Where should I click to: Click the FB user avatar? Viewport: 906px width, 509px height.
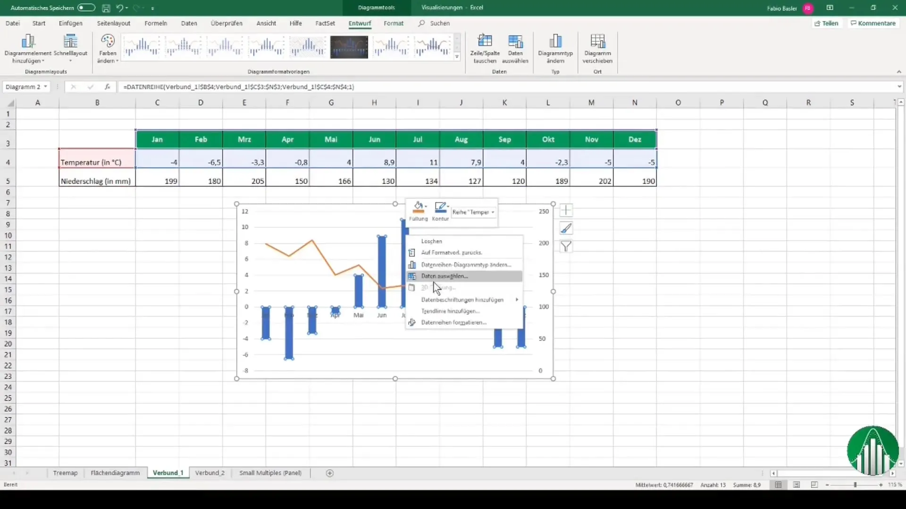(x=808, y=8)
